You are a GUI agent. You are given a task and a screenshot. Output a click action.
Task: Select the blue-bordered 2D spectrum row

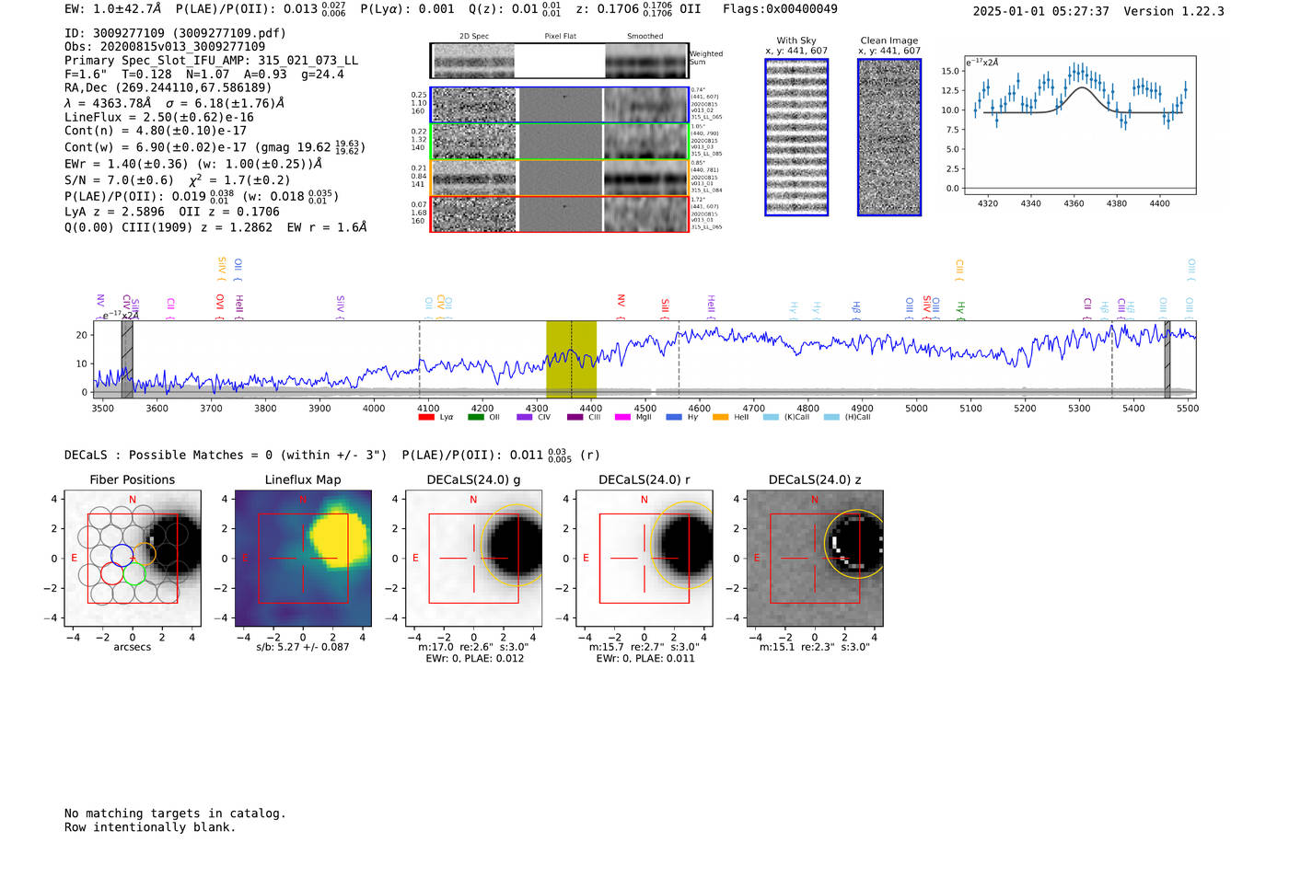[560, 105]
